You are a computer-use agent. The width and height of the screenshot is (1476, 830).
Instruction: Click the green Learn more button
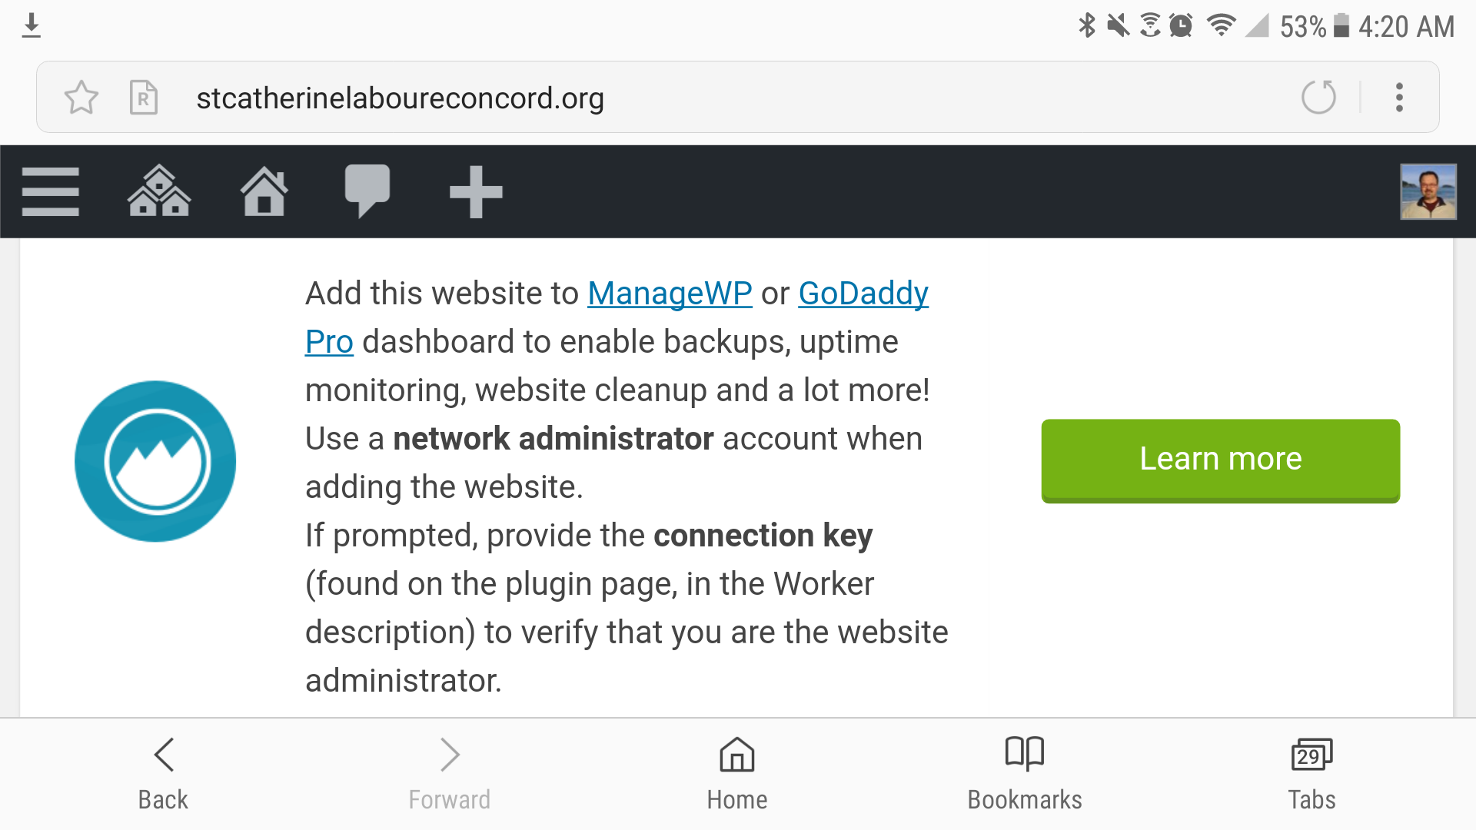tap(1220, 460)
